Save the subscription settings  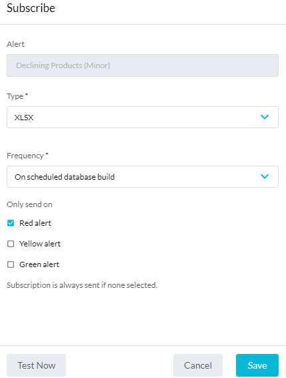(x=257, y=365)
